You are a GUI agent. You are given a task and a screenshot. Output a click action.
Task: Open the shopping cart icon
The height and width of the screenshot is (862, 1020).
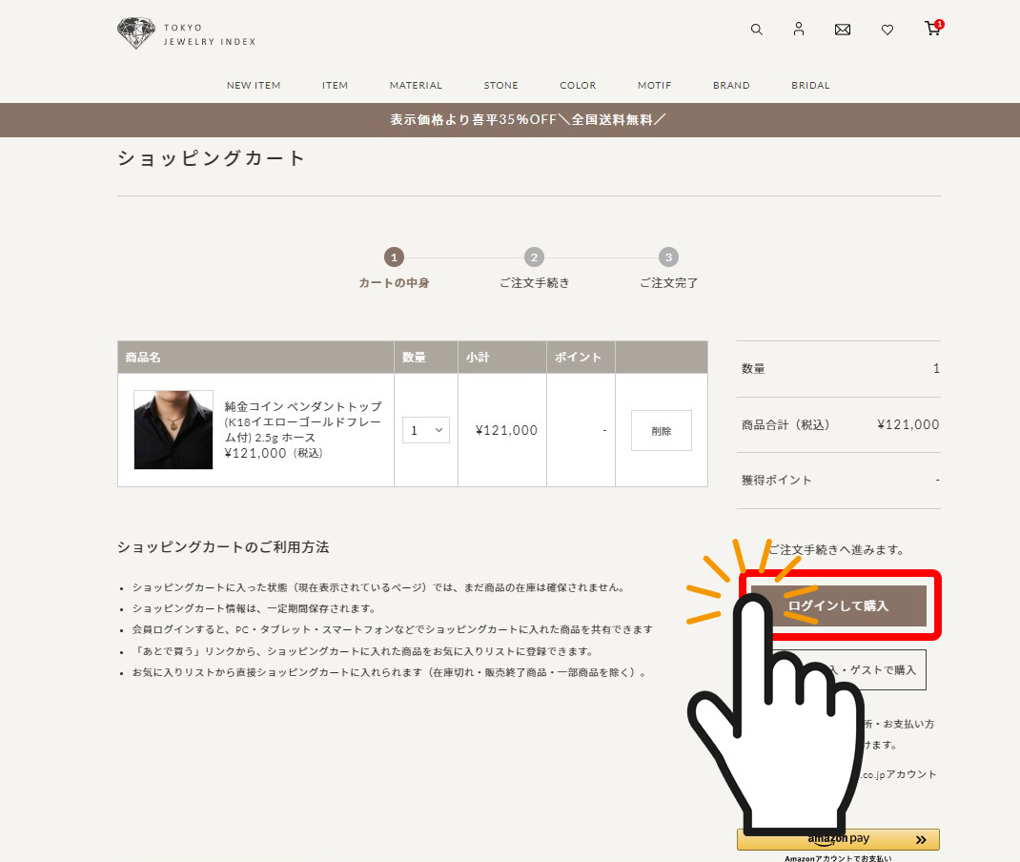point(932,29)
